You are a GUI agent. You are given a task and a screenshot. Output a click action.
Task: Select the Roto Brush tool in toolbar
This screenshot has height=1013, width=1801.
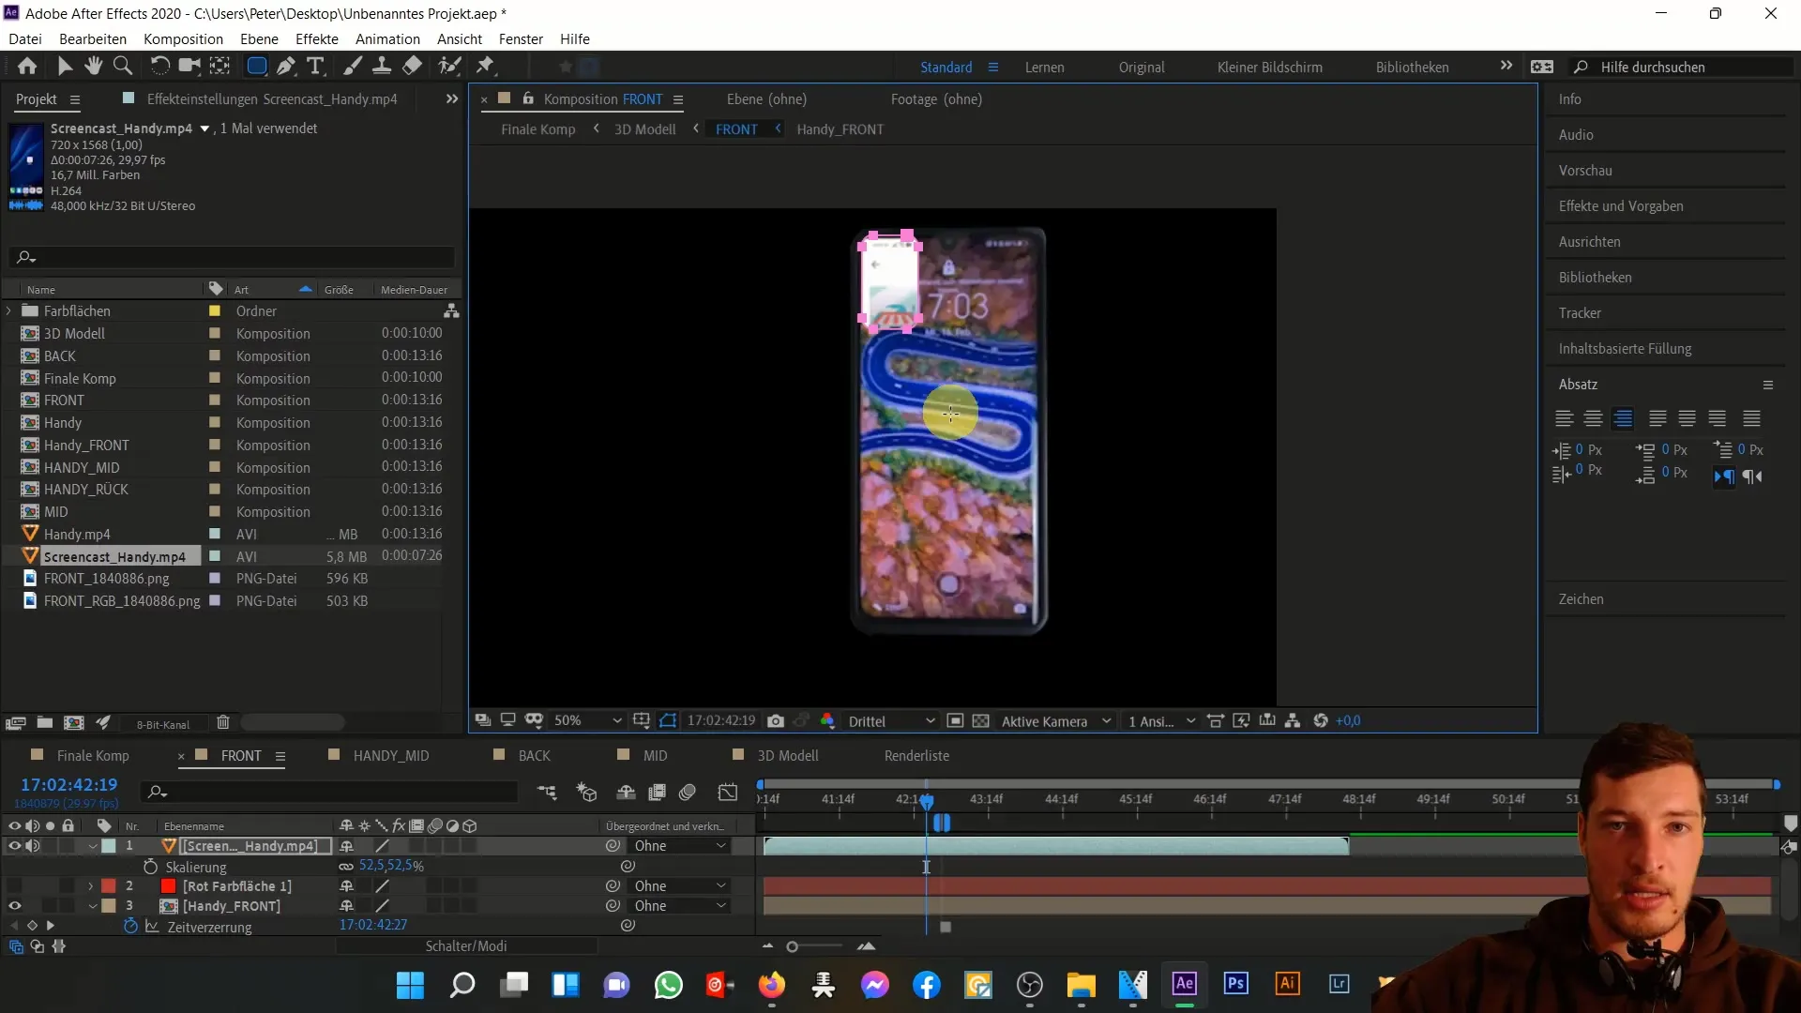pos(443,66)
